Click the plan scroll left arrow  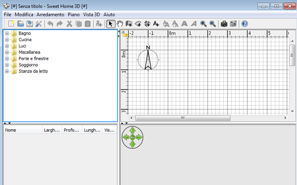(131, 118)
